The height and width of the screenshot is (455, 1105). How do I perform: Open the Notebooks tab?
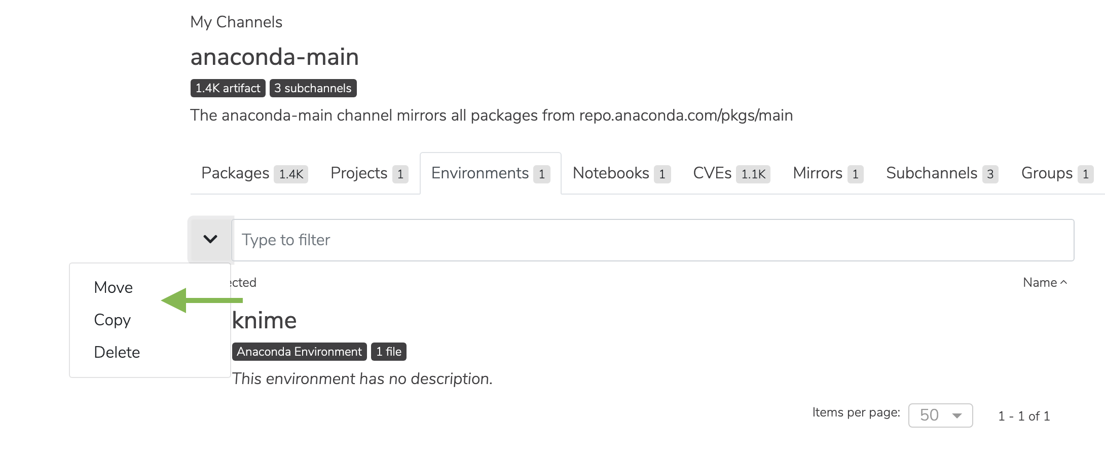pyautogui.click(x=621, y=173)
